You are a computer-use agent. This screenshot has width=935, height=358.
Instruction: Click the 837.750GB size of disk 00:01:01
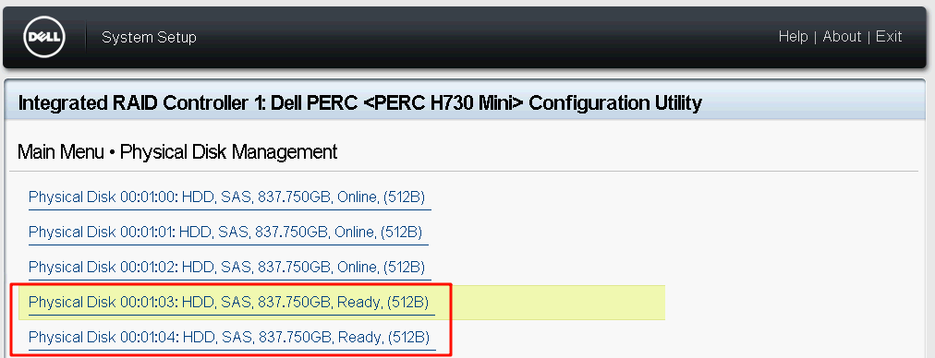(x=291, y=232)
